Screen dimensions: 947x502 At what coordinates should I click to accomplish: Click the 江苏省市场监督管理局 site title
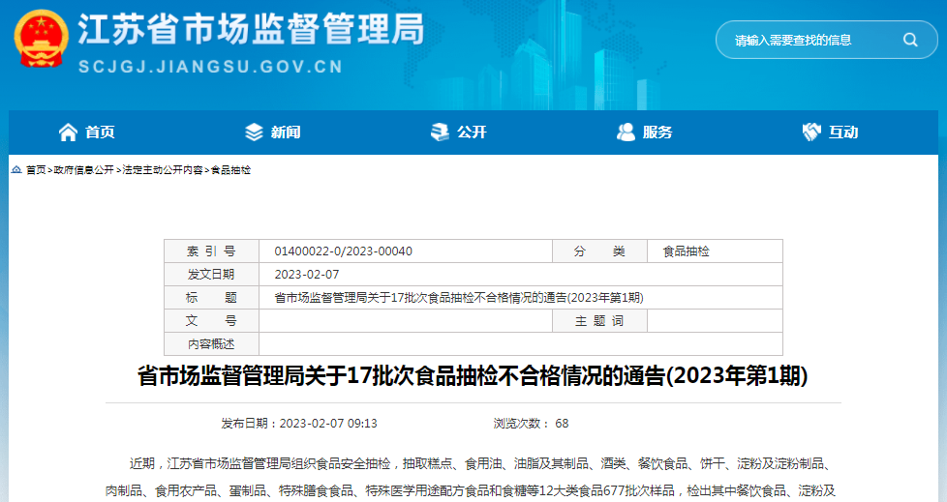coord(251,30)
